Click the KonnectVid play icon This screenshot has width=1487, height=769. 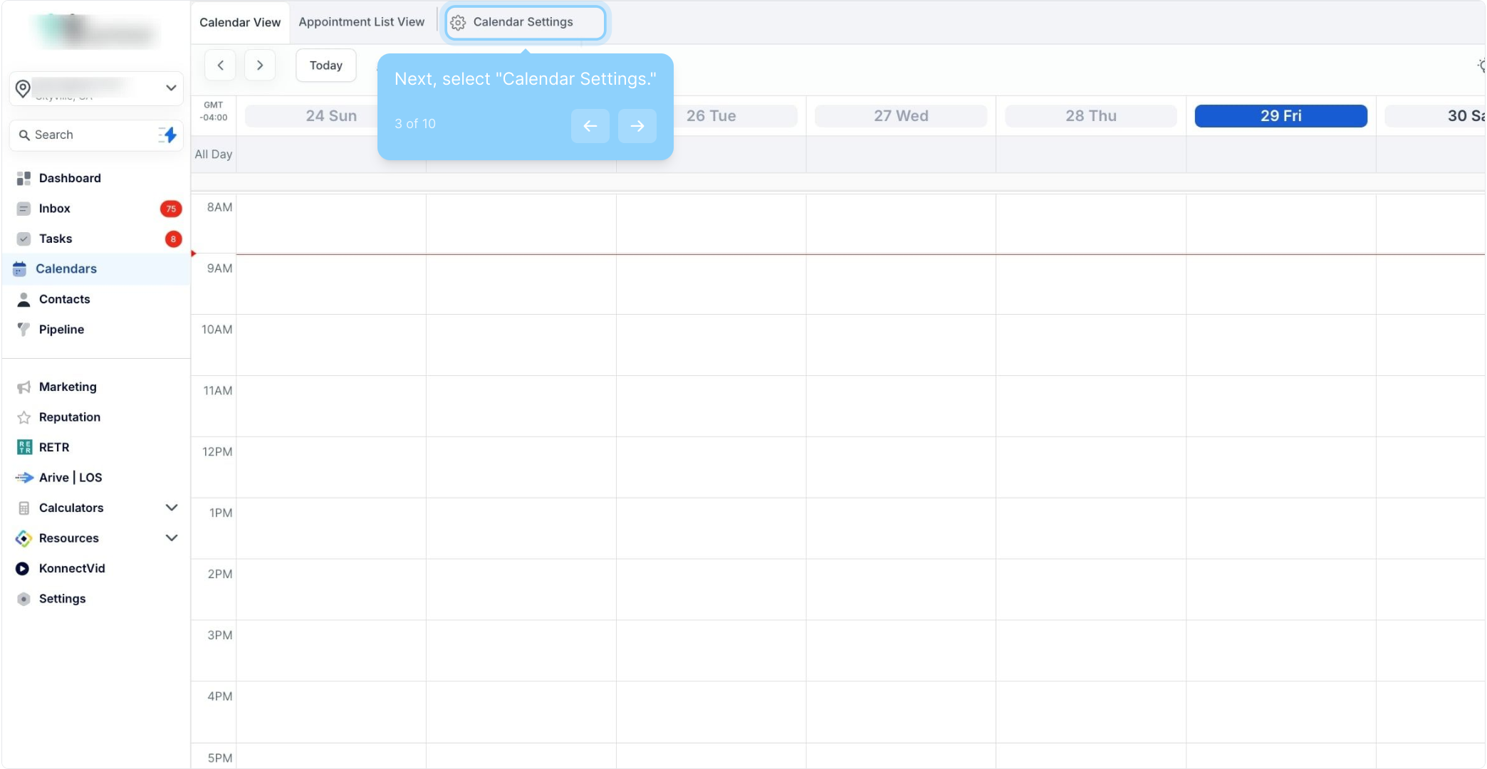point(23,568)
